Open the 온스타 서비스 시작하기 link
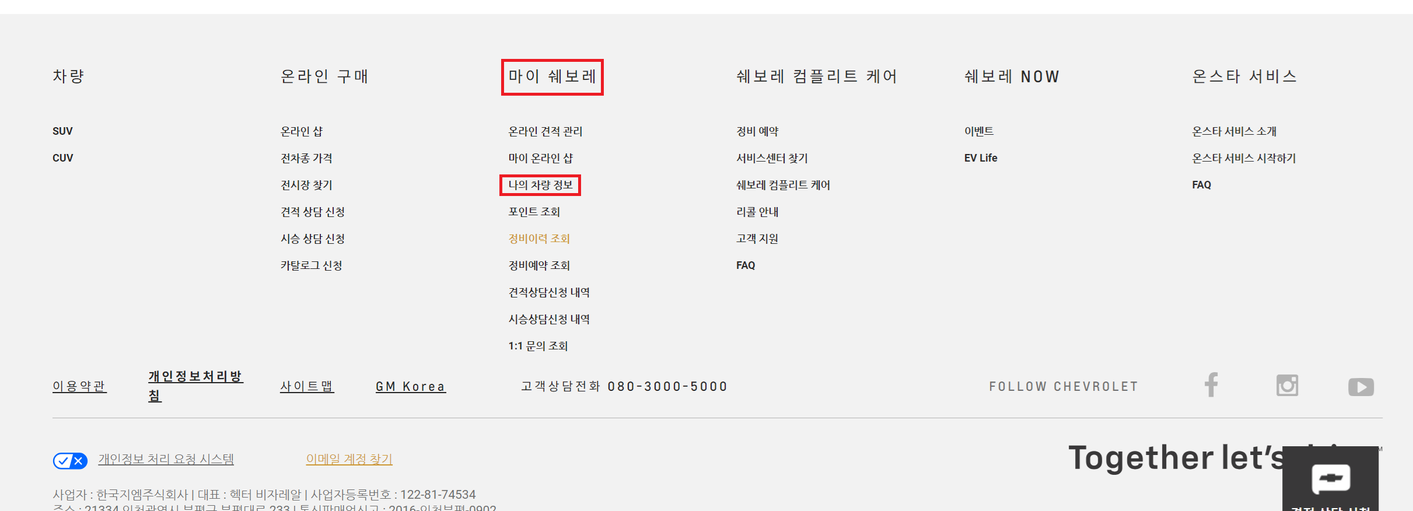Image resolution: width=1413 pixels, height=511 pixels. 1244,158
